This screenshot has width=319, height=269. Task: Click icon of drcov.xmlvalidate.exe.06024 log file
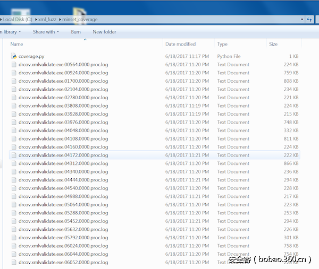[x=14, y=246]
